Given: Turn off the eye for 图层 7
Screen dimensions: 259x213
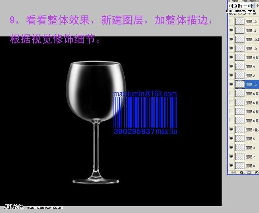Looking at the screenshot, I should pos(231,156).
